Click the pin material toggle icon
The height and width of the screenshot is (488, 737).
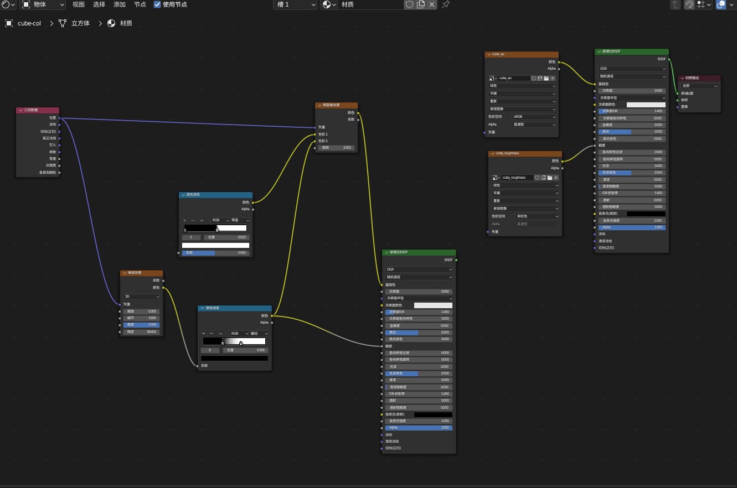pyautogui.click(x=446, y=4)
